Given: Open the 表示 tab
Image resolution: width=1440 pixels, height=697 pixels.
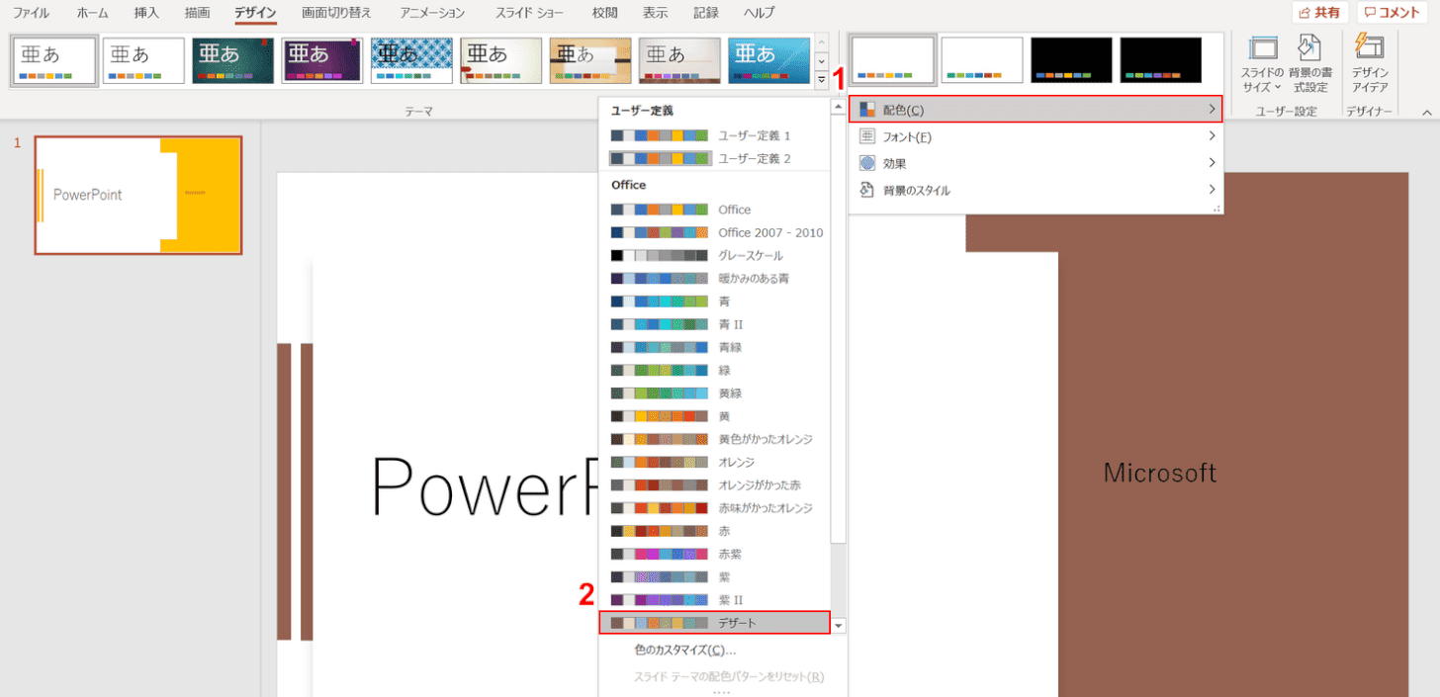Looking at the screenshot, I should 655,13.
